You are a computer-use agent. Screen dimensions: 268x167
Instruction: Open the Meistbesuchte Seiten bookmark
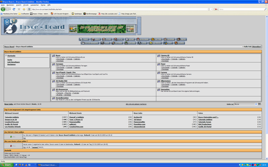[9, 14]
